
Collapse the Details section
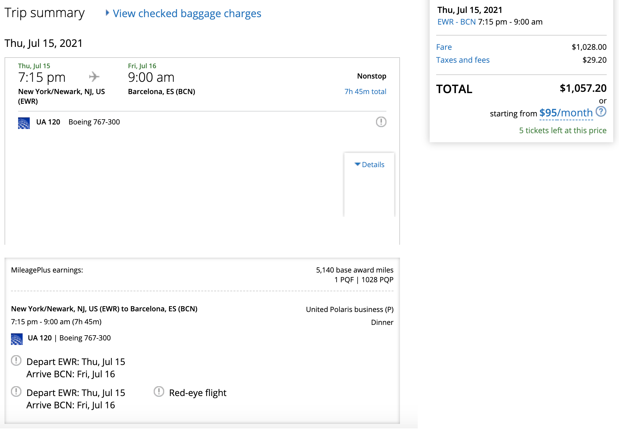coord(370,165)
